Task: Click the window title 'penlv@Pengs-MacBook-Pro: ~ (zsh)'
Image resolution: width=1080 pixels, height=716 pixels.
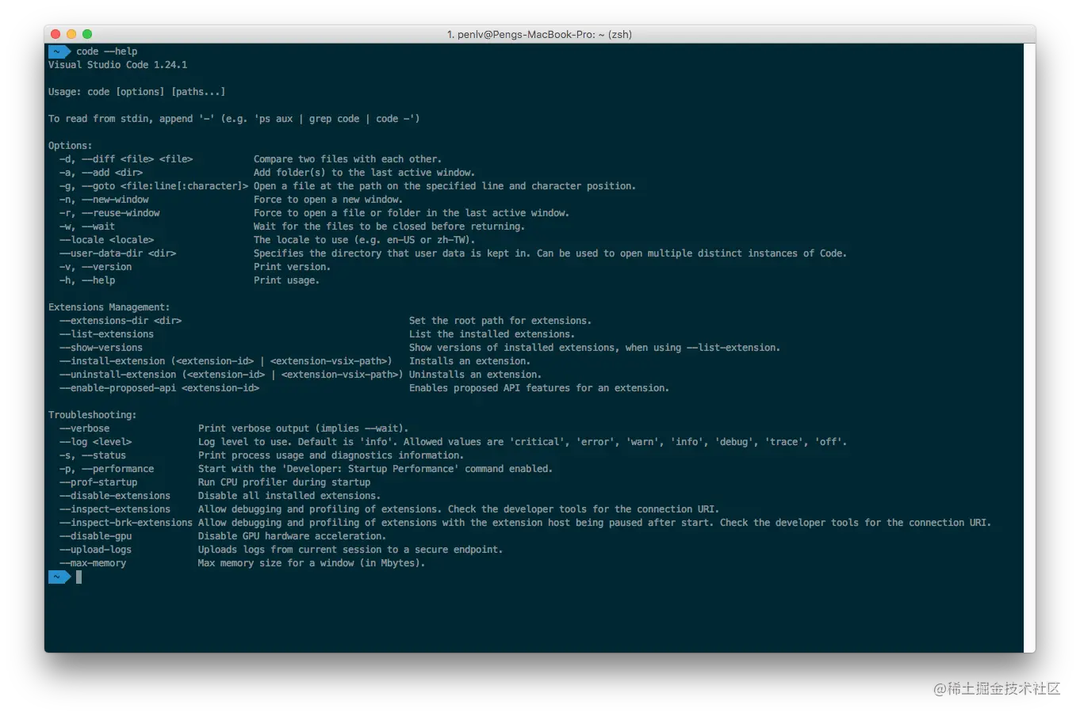Action: [545, 34]
